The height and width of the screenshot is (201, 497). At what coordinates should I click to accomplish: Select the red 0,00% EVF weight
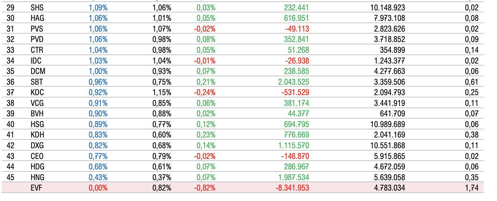tap(98, 188)
